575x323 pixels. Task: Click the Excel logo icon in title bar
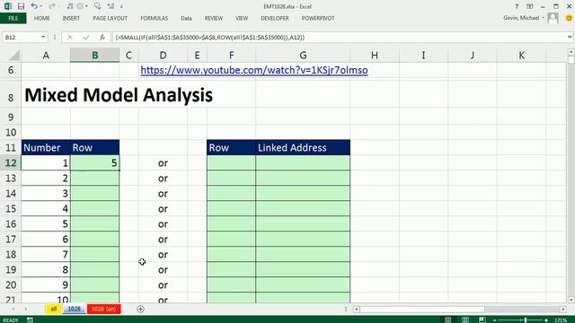8,6
